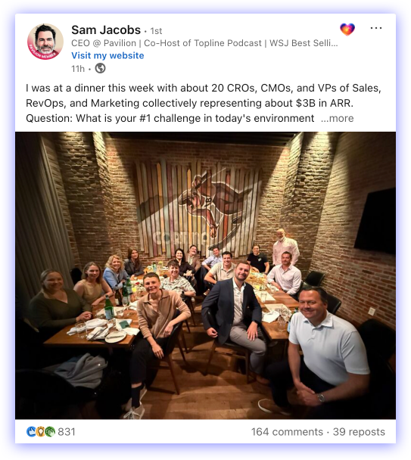Open Sam Jacobs' name link

pyautogui.click(x=106, y=30)
